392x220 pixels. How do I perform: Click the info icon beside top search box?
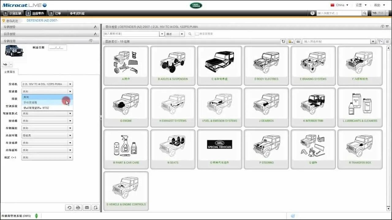coord(312,13)
